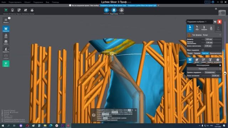Open the Edit menu

pos(15,2)
